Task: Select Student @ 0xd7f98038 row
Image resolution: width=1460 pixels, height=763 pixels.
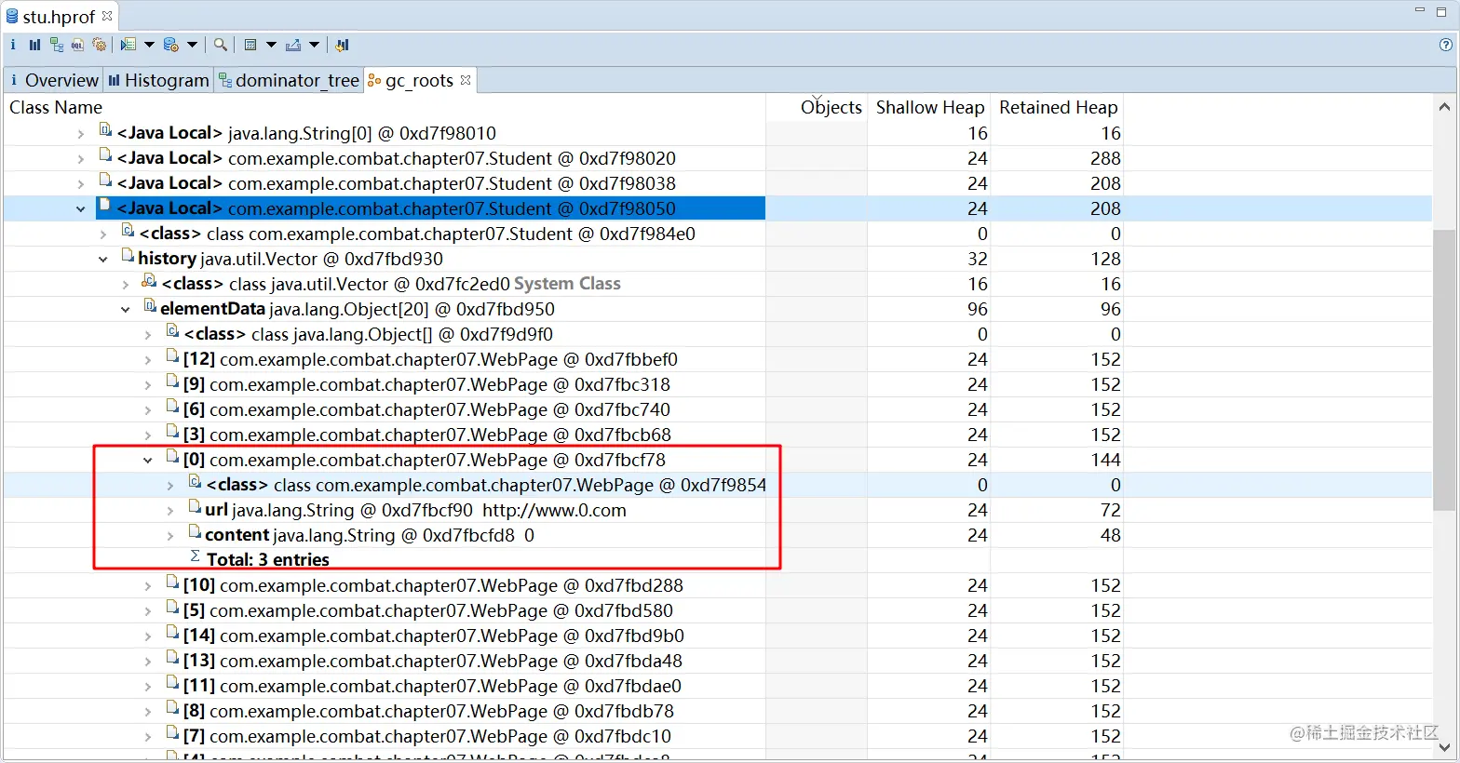Action: pos(717,183)
